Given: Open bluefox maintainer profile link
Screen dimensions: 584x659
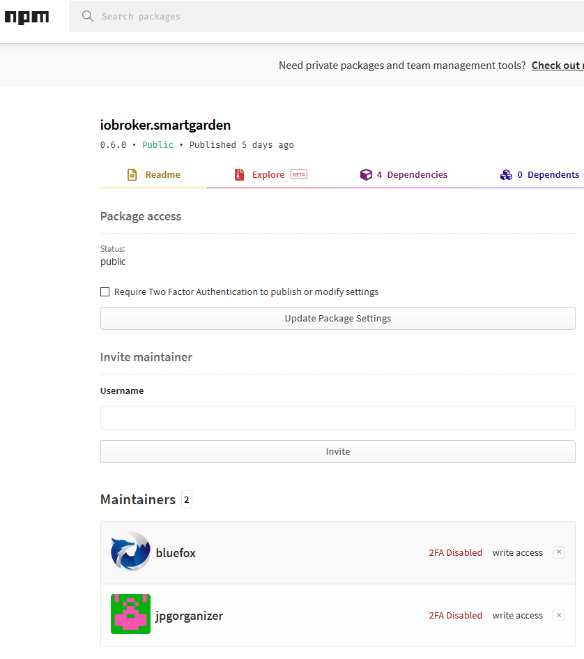Looking at the screenshot, I should [176, 553].
